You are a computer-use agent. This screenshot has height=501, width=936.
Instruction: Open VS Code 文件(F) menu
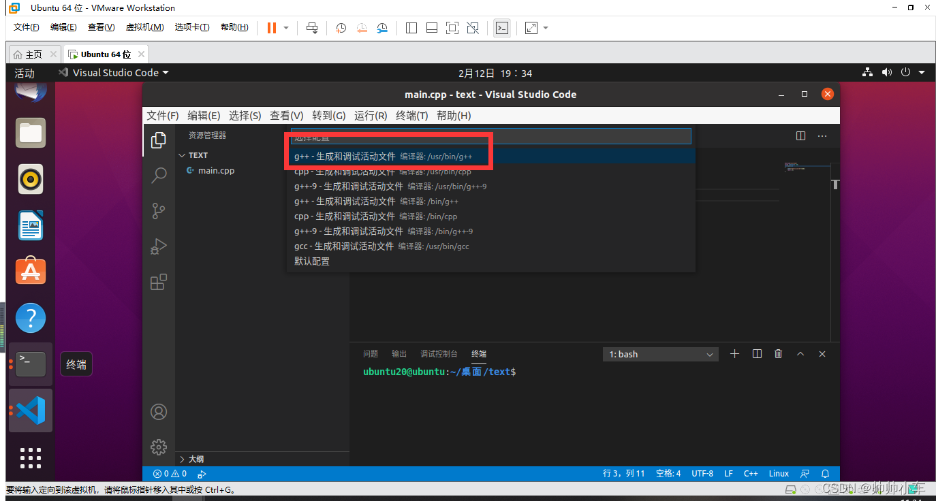click(x=163, y=116)
